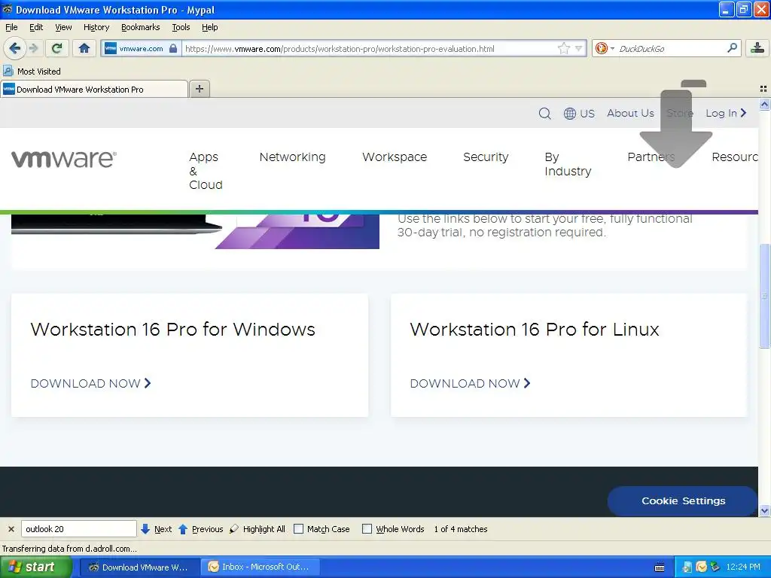
Task: Open Cookie Settings button
Action: 683,500
